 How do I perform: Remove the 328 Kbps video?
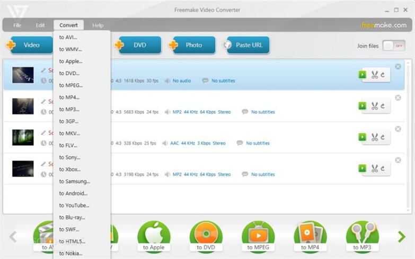click(398, 129)
